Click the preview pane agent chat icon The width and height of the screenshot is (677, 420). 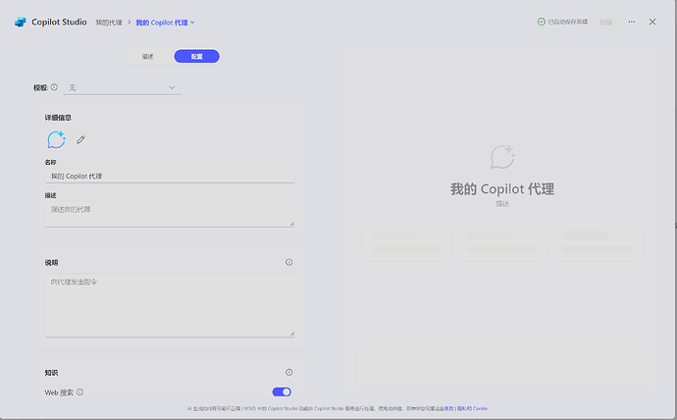[503, 157]
